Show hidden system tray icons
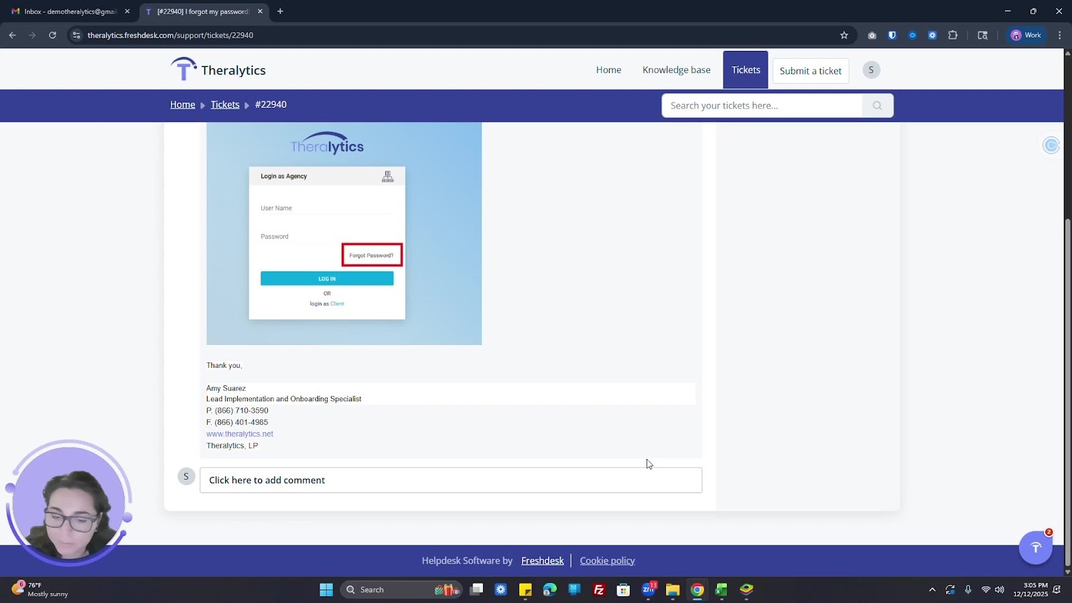The width and height of the screenshot is (1072, 603). (932, 590)
